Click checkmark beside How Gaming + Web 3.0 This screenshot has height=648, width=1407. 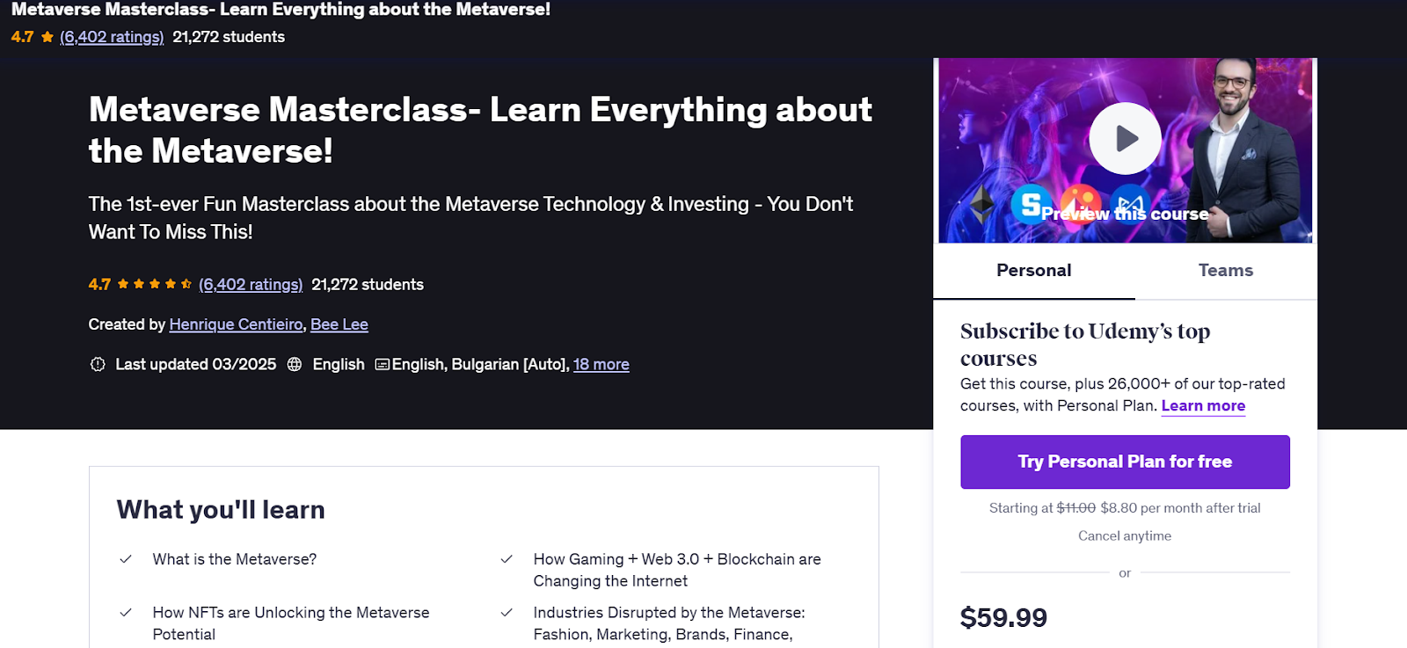pyautogui.click(x=507, y=559)
